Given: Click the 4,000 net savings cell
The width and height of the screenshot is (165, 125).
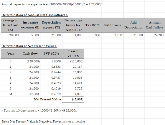Looking at the screenshot, I should point(73,35).
